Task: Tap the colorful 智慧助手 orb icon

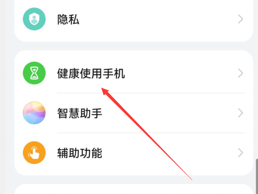Action: 34,113
